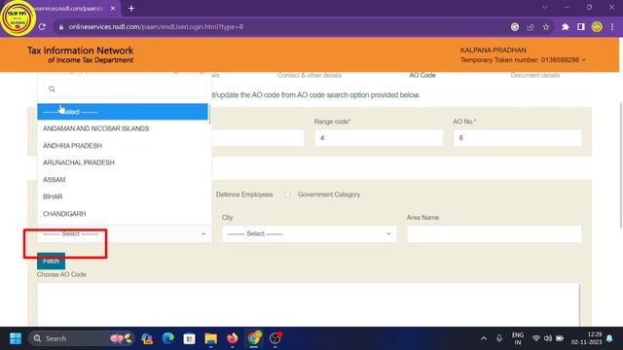Go to AO Code step
The image size is (623, 350).
coord(422,76)
